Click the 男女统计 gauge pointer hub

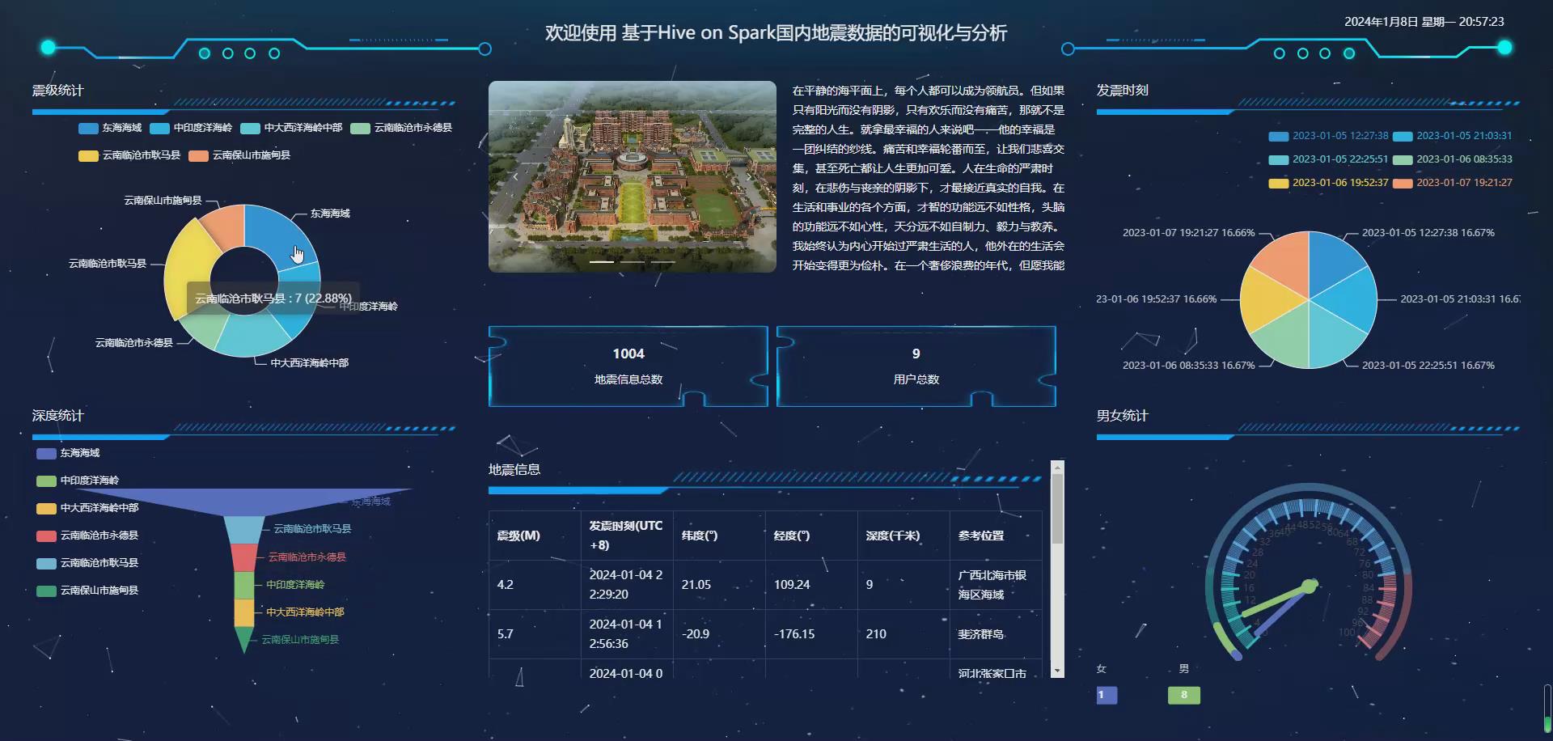tap(1310, 585)
